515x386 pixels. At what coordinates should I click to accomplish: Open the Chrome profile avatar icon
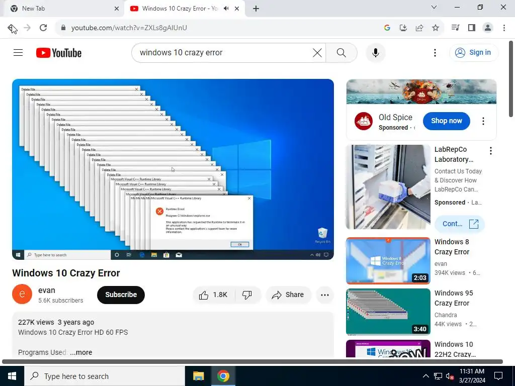coord(488,28)
